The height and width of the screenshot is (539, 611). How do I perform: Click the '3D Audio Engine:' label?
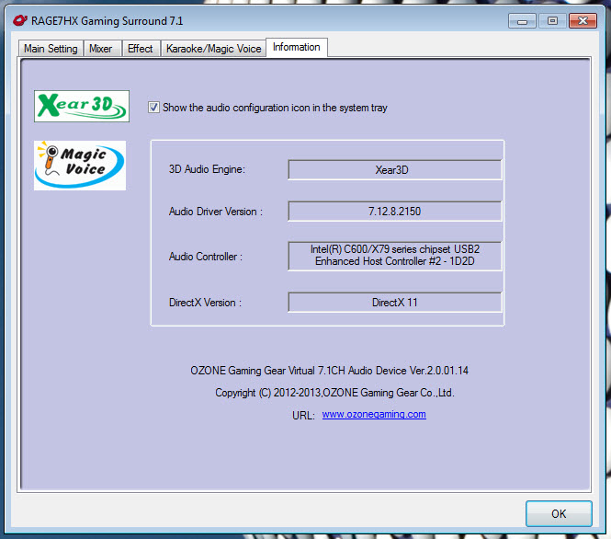pyautogui.click(x=207, y=169)
